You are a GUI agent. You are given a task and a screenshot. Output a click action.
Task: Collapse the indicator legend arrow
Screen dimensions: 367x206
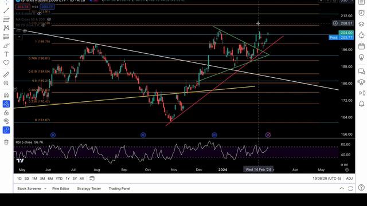(19, 37)
